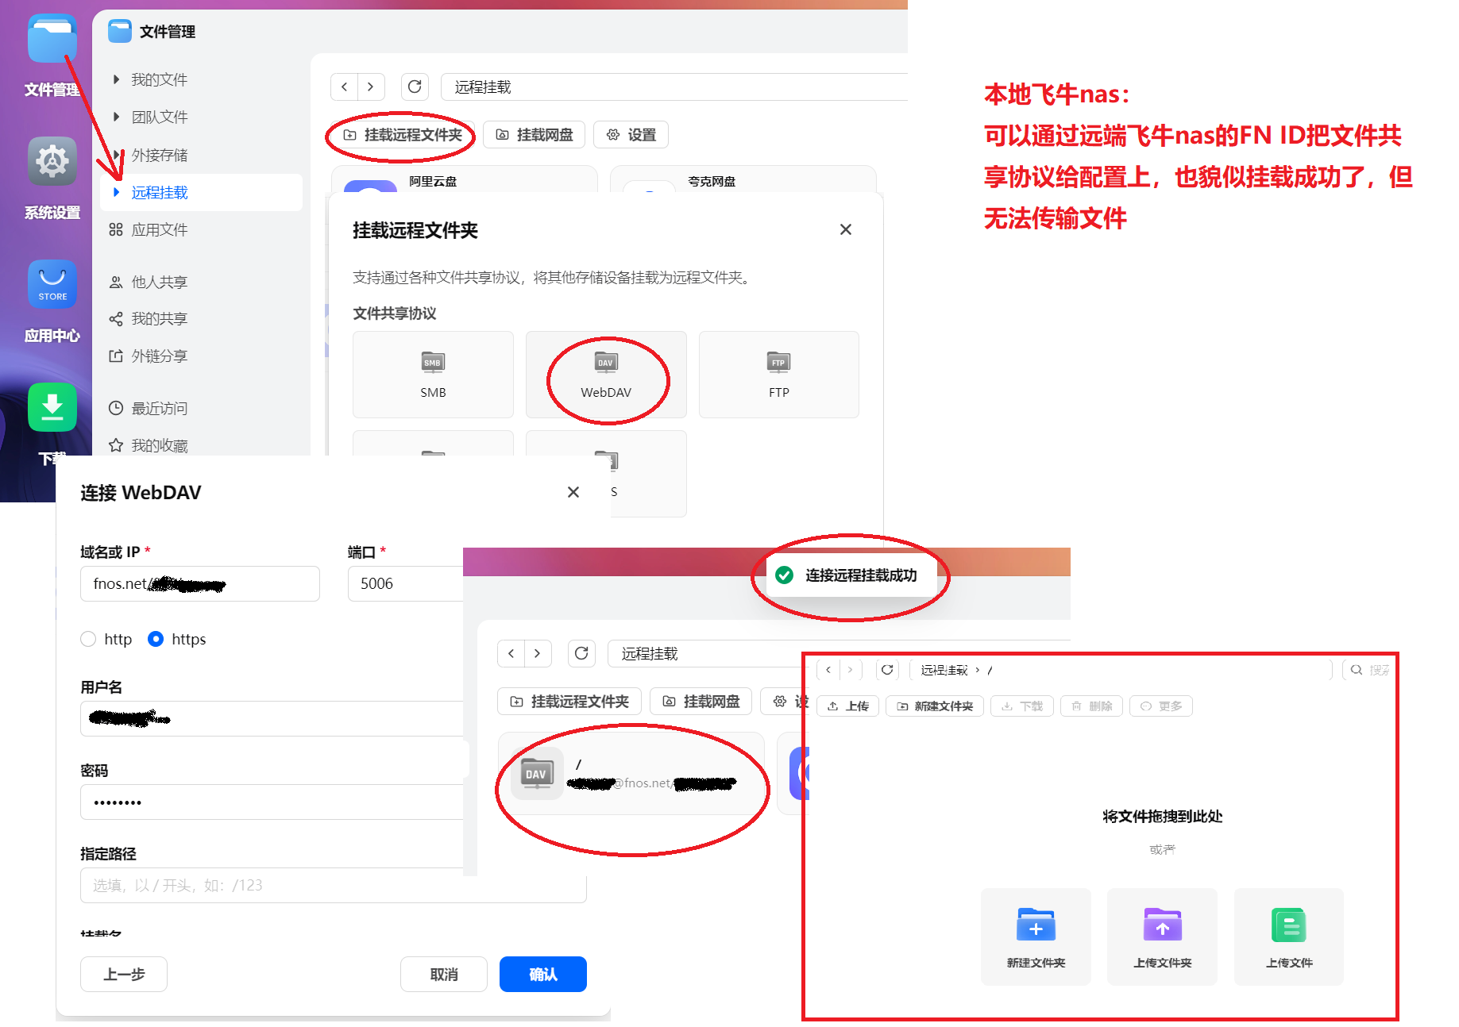Click 上一步 in the WebDAV dialog

point(124,975)
